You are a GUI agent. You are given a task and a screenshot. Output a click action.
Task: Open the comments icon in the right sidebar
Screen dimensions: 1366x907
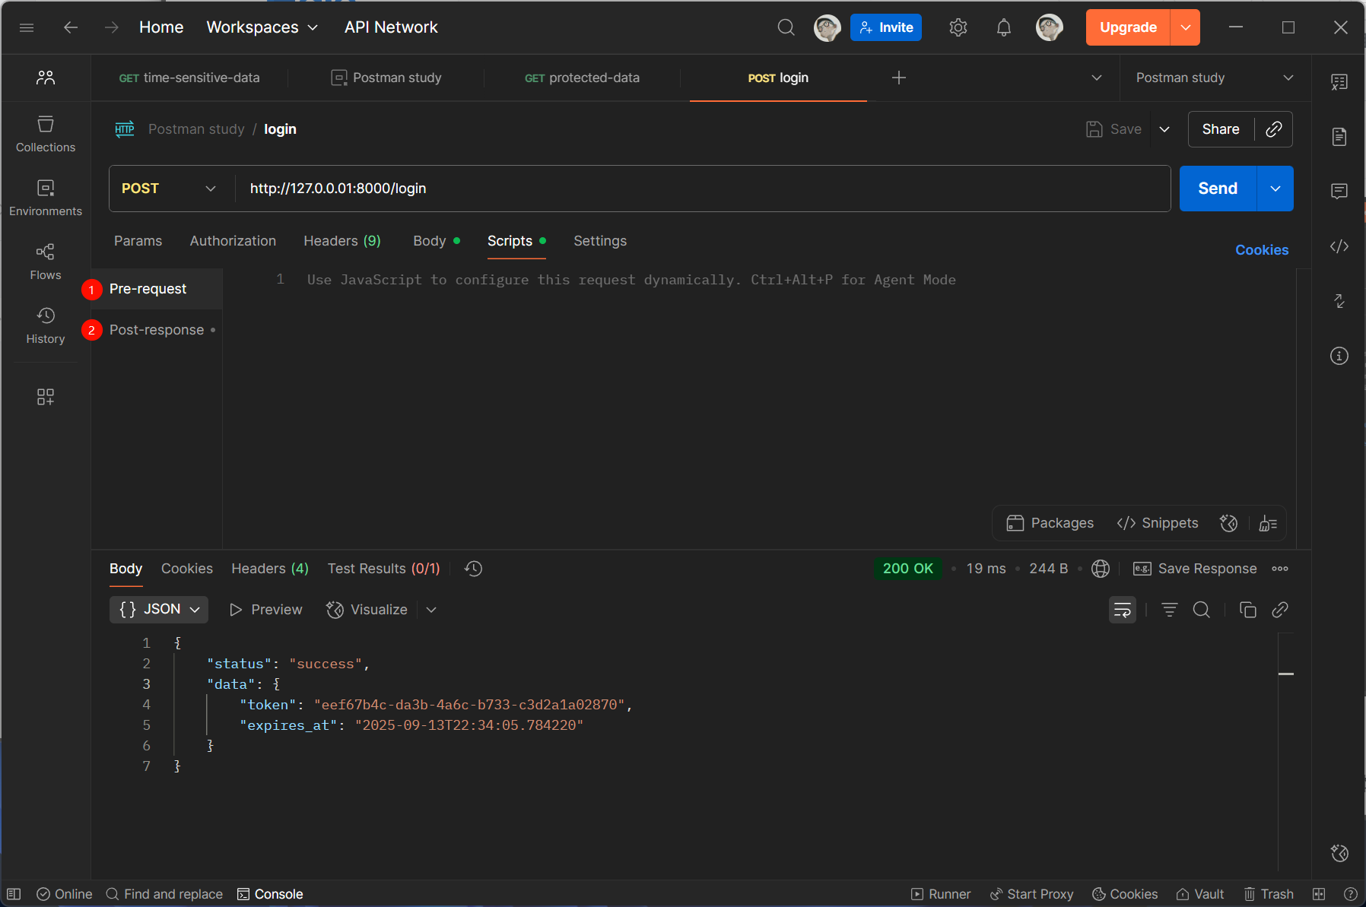coord(1339,191)
